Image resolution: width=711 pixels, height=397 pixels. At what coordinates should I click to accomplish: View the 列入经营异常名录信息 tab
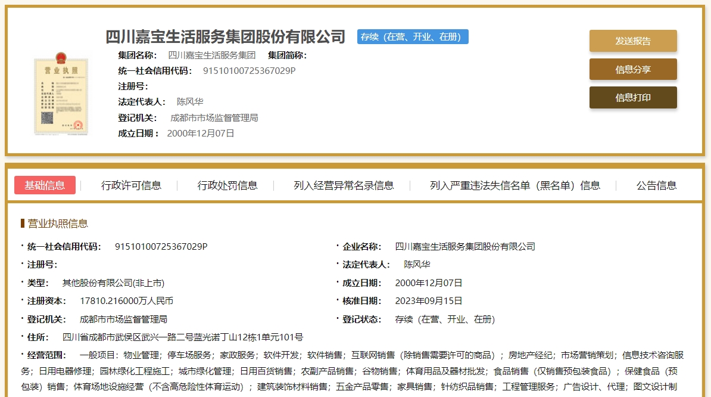(x=344, y=185)
